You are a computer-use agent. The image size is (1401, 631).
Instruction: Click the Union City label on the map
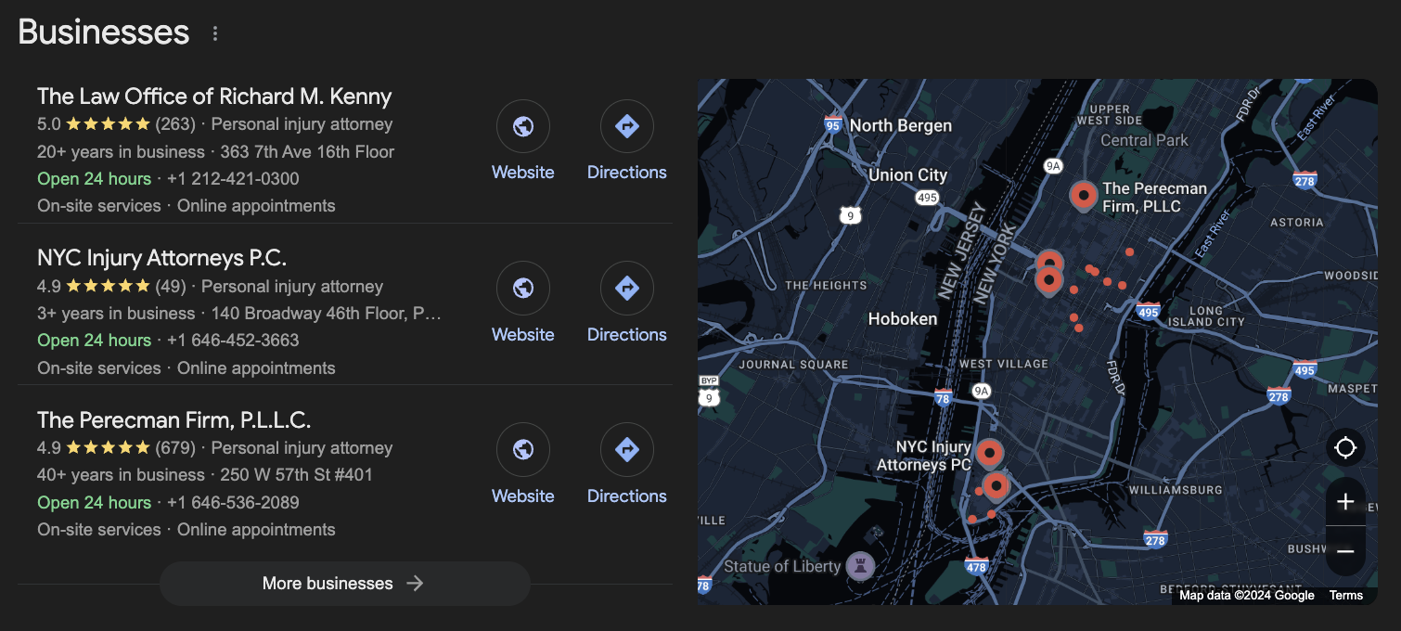[908, 175]
